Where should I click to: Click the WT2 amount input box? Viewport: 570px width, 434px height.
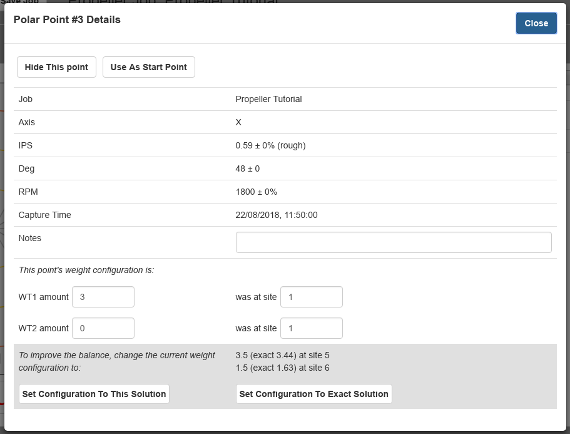coord(103,328)
